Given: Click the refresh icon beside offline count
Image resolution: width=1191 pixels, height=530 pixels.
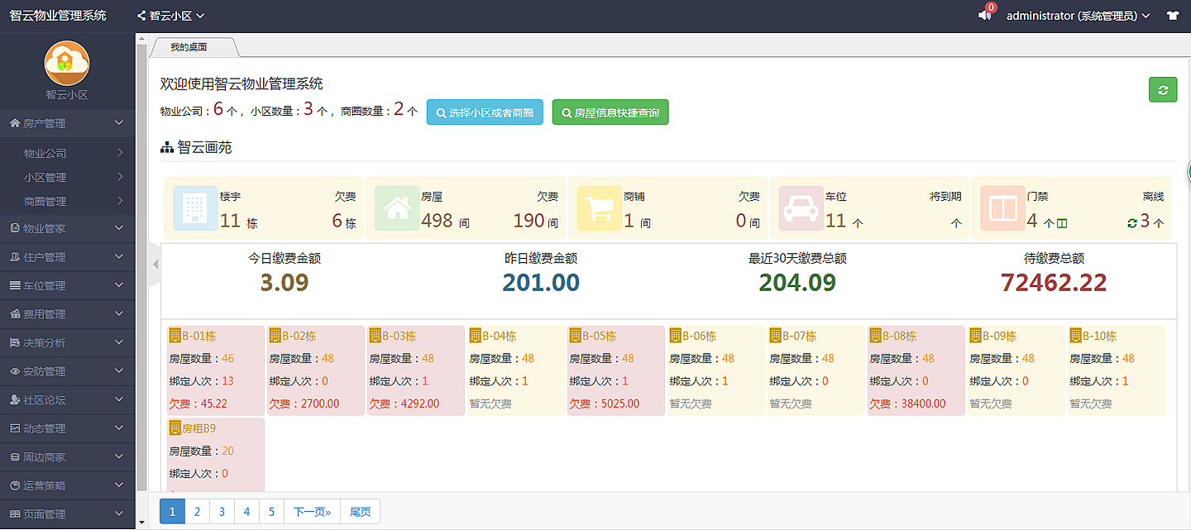Looking at the screenshot, I should (1132, 223).
